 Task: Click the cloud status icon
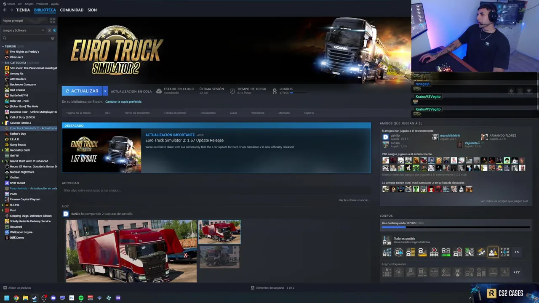click(159, 91)
